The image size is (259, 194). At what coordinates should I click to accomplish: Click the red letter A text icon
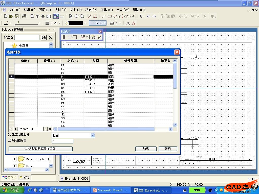[134, 23]
